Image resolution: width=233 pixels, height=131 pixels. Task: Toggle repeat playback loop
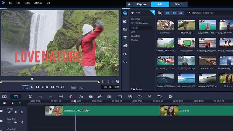(57, 87)
